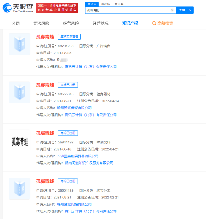
Task: Open the 腾讯云计算 agent link under 58201268
Action: pyautogui.click(x=91, y=67)
